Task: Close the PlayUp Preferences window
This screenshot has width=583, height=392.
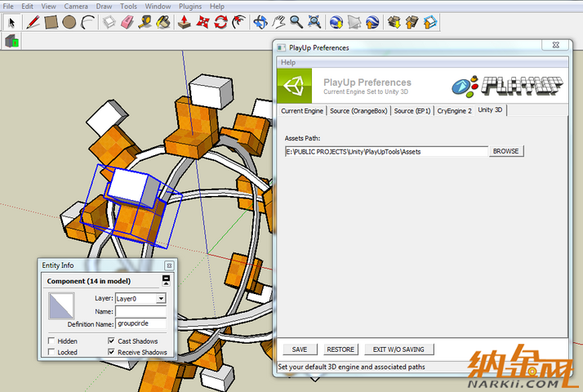Action: 556,45
